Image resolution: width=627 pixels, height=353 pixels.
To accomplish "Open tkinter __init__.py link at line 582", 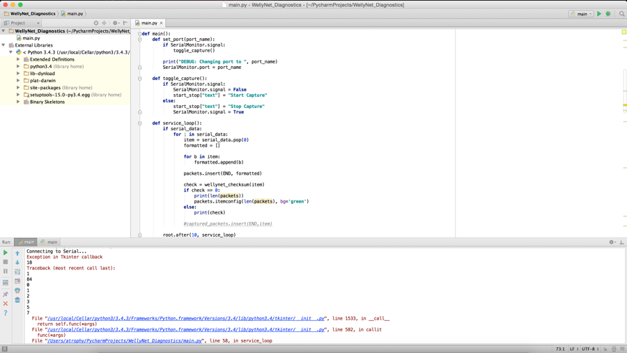I will [x=186, y=330].
